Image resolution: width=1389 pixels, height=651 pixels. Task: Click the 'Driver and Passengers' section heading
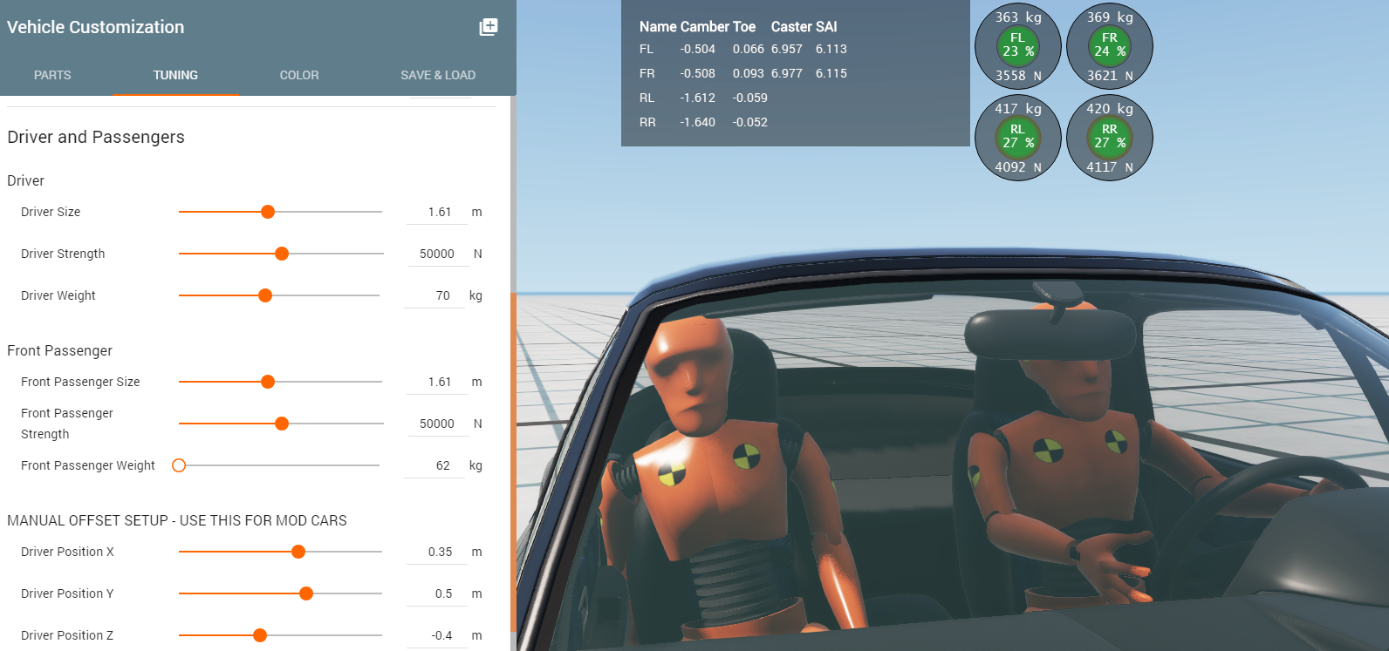[x=96, y=137]
